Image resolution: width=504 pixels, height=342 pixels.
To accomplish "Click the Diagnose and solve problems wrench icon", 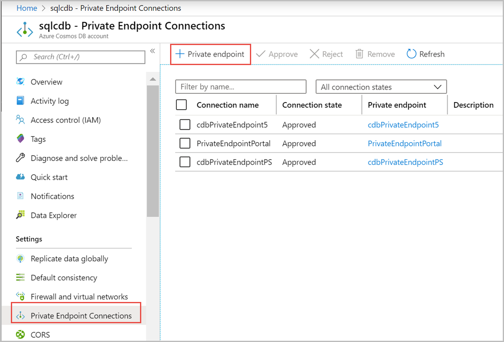I will 20,158.
